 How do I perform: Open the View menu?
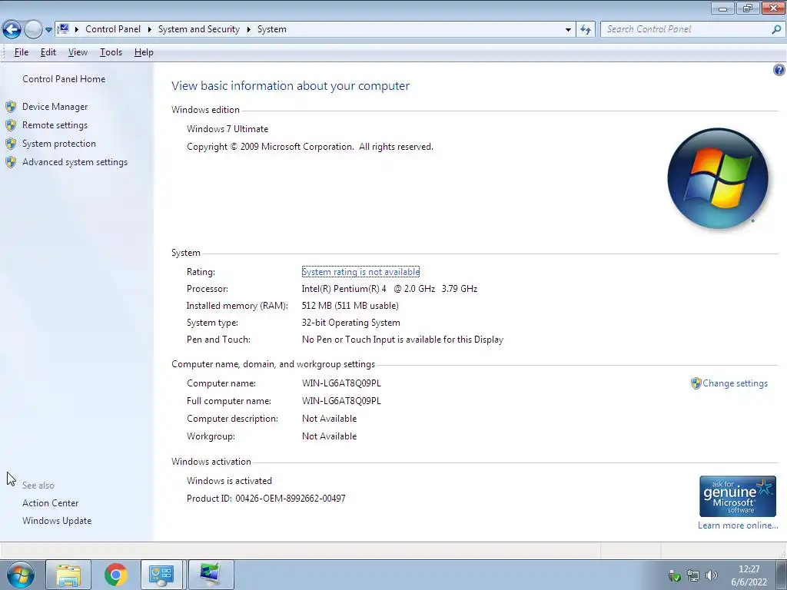coord(78,52)
